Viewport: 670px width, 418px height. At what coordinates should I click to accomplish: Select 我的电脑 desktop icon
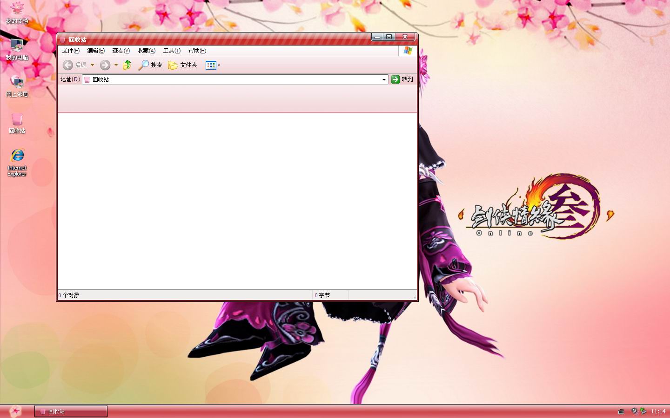pos(17,50)
